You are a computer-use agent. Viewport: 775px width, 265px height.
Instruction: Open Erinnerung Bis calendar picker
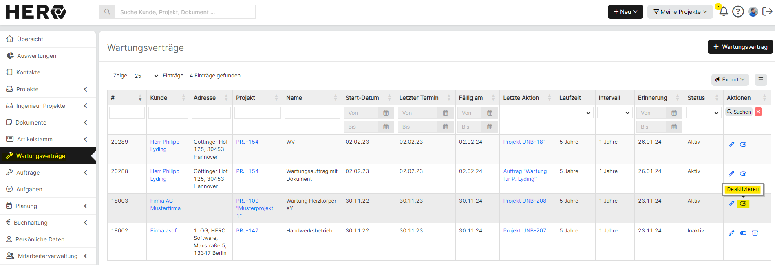674,127
